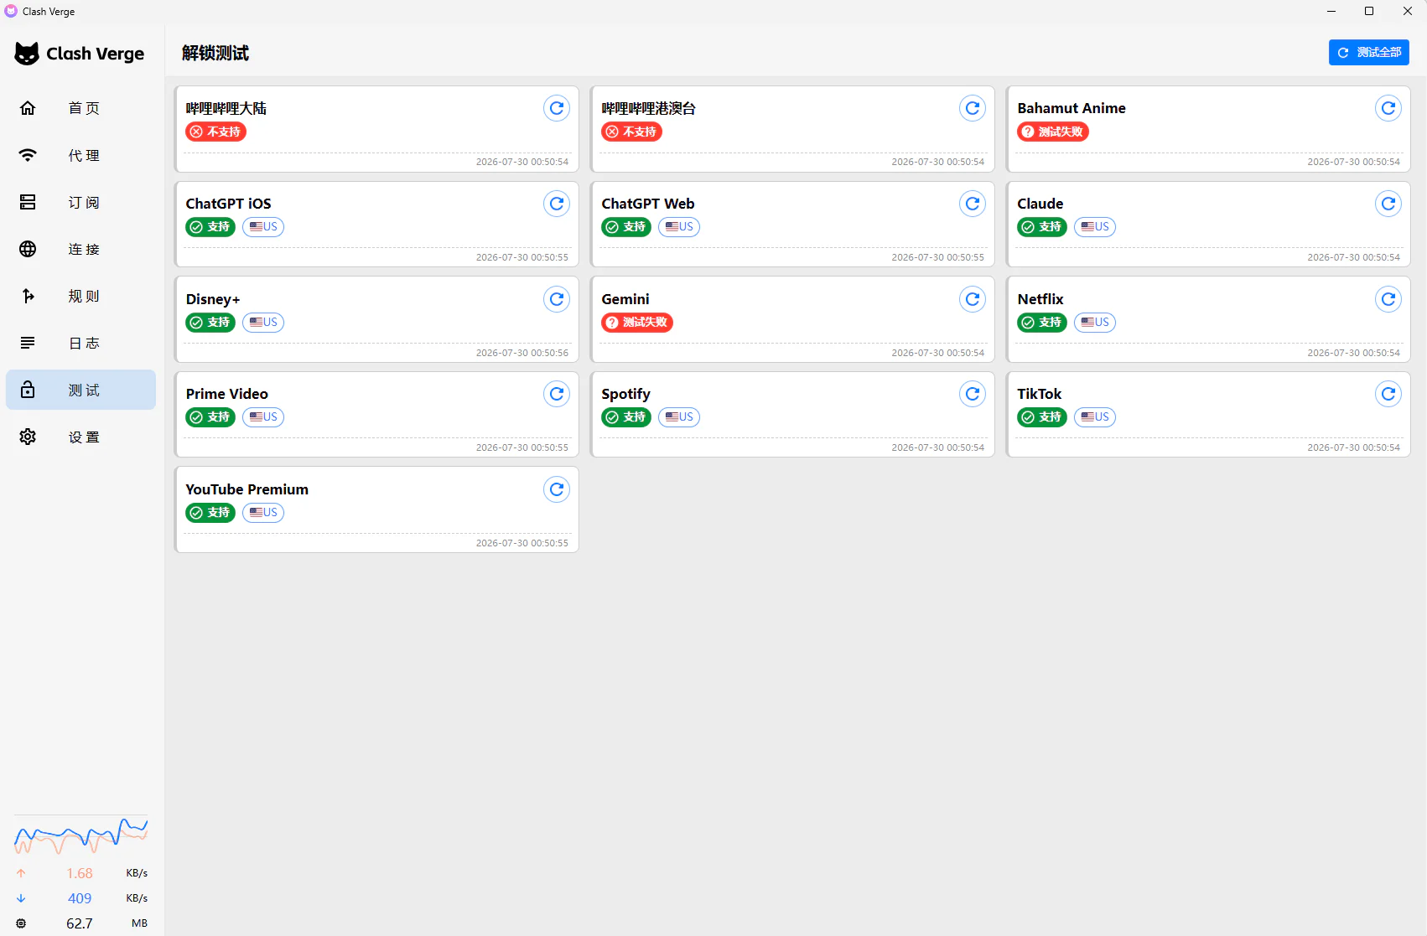Click the traffic graph in sidebar
The width and height of the screenshot is (1427, 936).
(x=80, y=835)
